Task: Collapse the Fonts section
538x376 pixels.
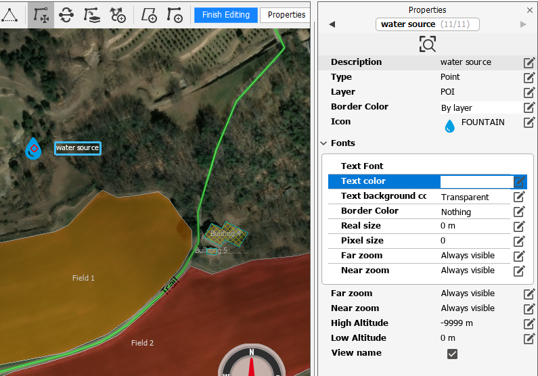Action: (x=323, y=143)
